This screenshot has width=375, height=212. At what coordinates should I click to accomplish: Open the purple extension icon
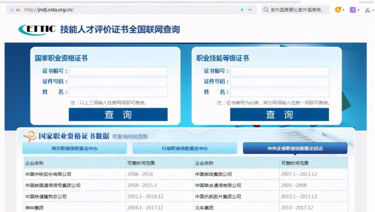tap(352, 10)
